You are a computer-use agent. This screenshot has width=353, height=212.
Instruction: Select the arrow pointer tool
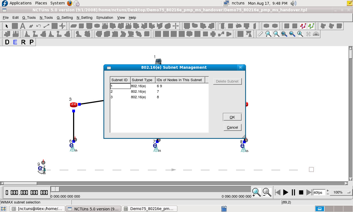(x=7, y=26)
